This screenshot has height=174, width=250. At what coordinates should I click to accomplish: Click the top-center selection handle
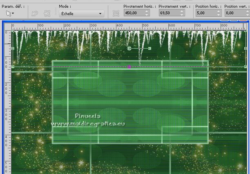[x=129, y=31]
